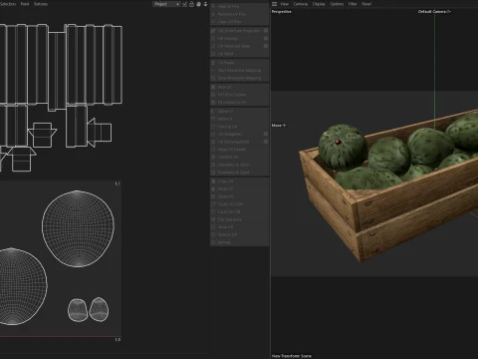Click the Unstitch UV command
Image resolution: width=478 pixels, height=359 pixels.
pos(239,157)
